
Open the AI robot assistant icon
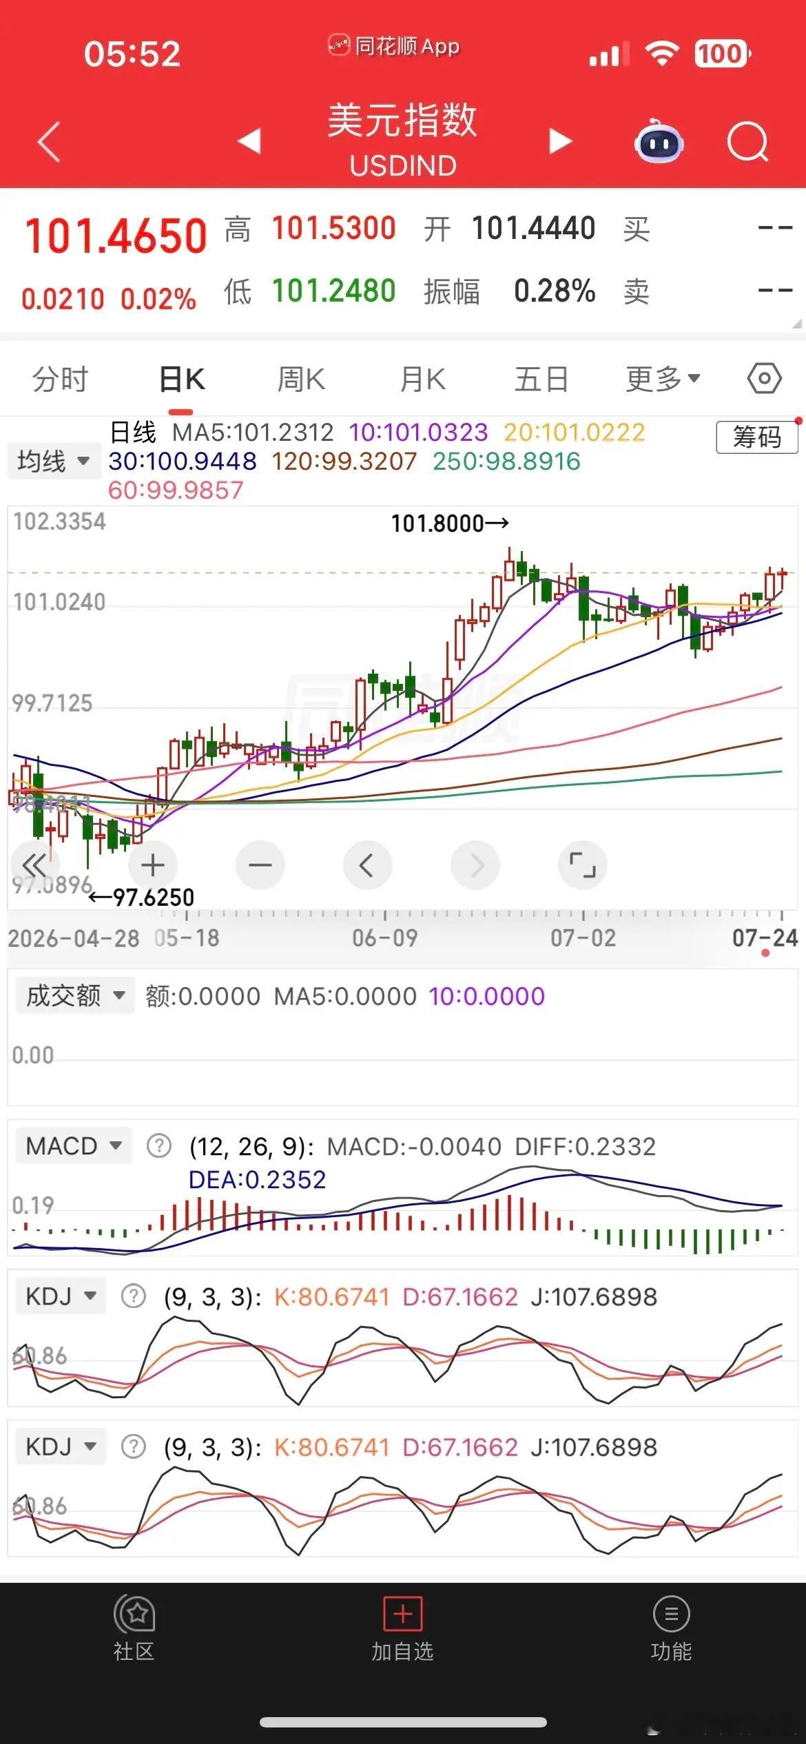click(x=659, y=141)
